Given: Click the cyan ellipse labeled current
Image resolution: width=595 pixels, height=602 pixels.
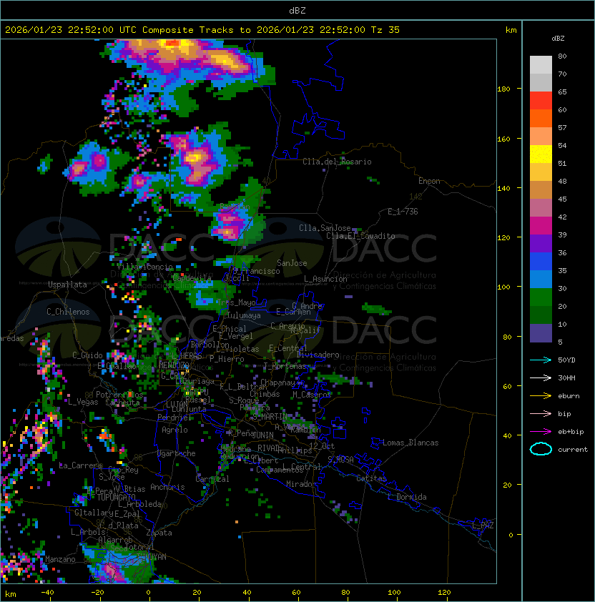Looking at the screenshot, I should pos(541,449).
